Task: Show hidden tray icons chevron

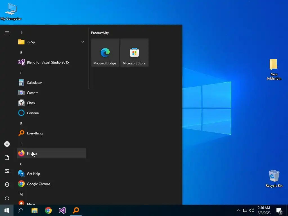Action: tap(238, 210)
